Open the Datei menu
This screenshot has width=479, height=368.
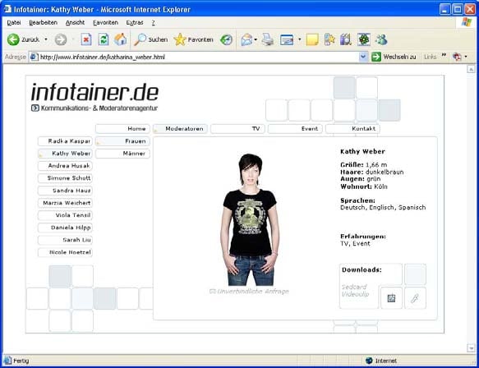[14, 23]
